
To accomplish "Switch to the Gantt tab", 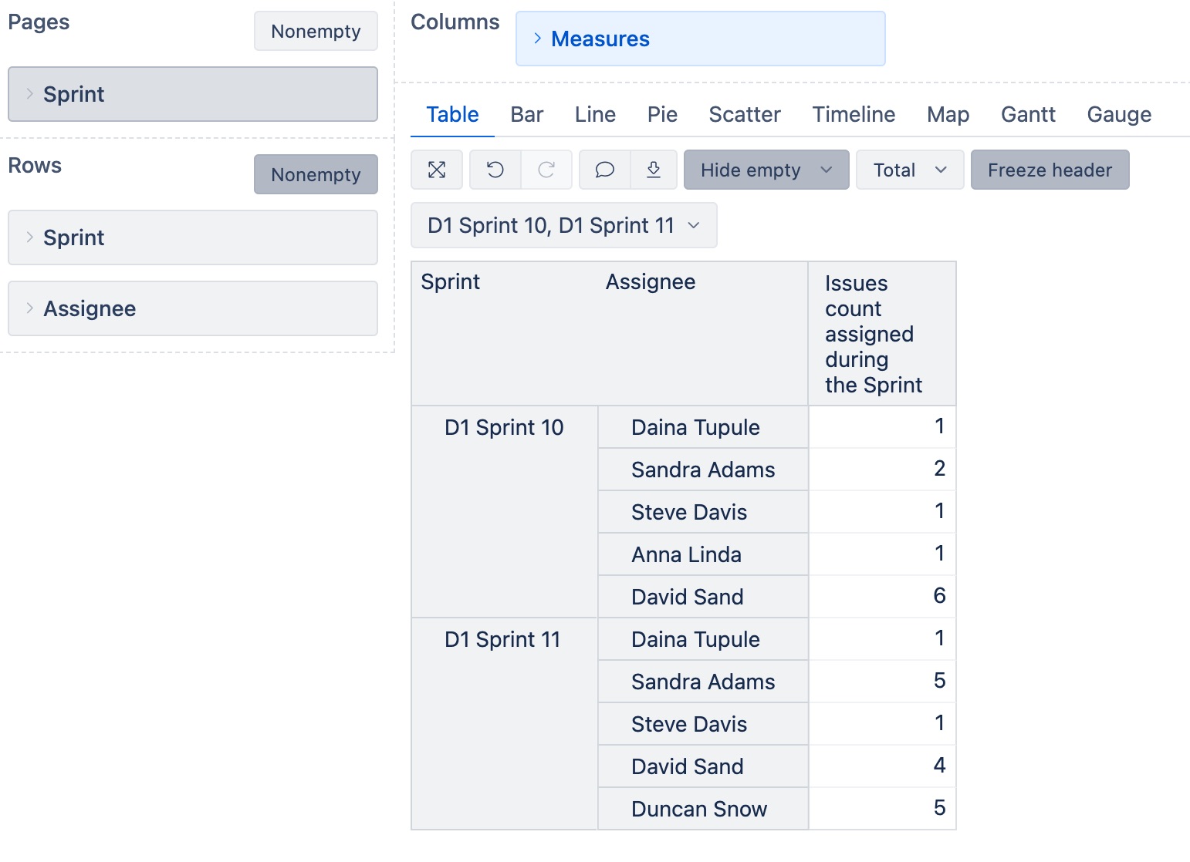I will tap(1028, 115).
